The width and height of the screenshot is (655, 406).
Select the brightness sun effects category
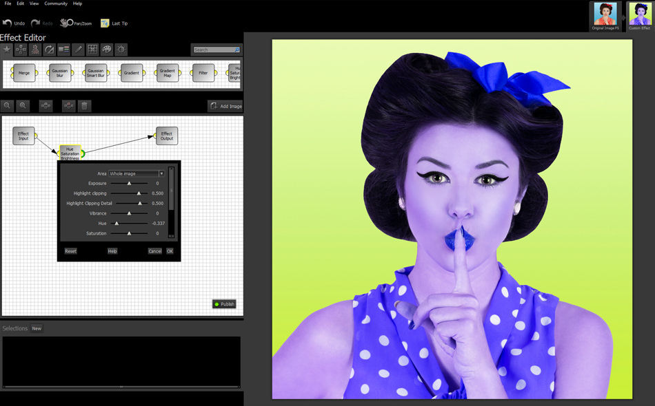[x=121, y=50]
